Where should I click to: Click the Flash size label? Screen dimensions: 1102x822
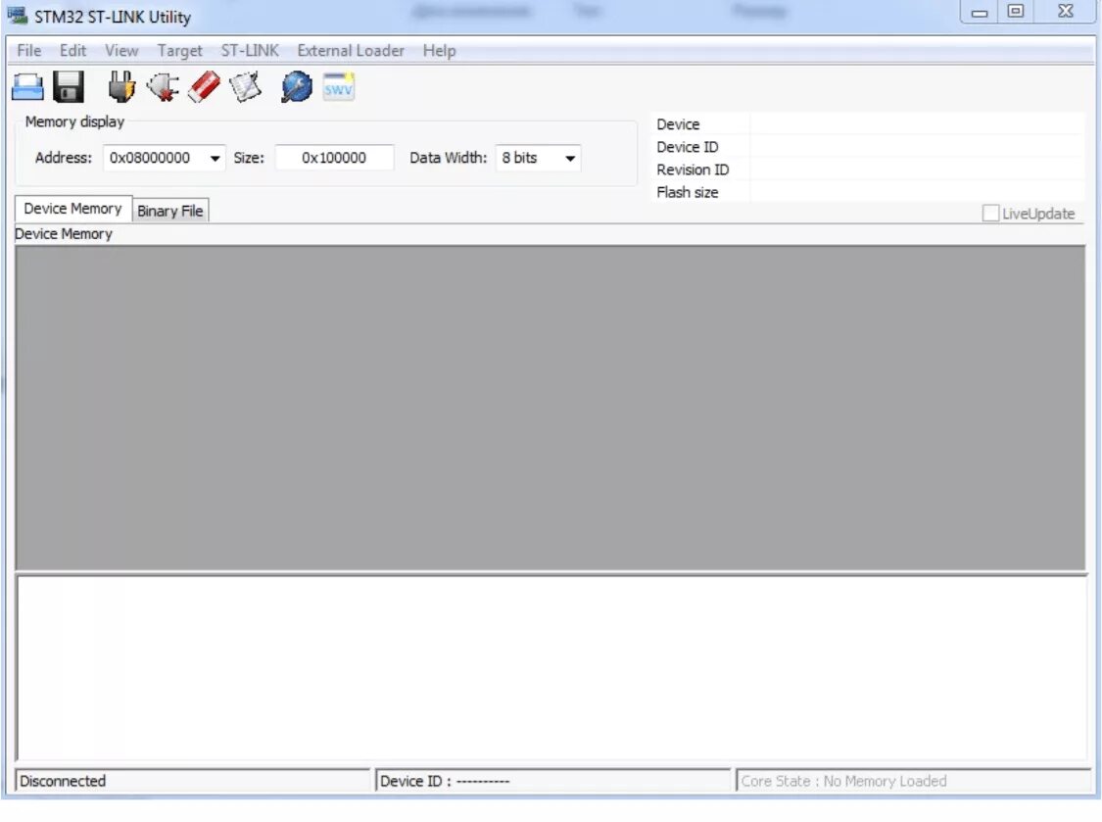[x=687, y=193]
